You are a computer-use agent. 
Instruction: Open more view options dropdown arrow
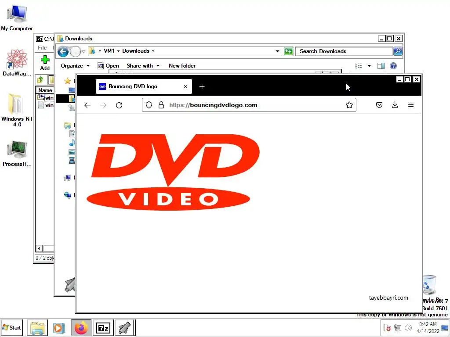pos(369,66)
